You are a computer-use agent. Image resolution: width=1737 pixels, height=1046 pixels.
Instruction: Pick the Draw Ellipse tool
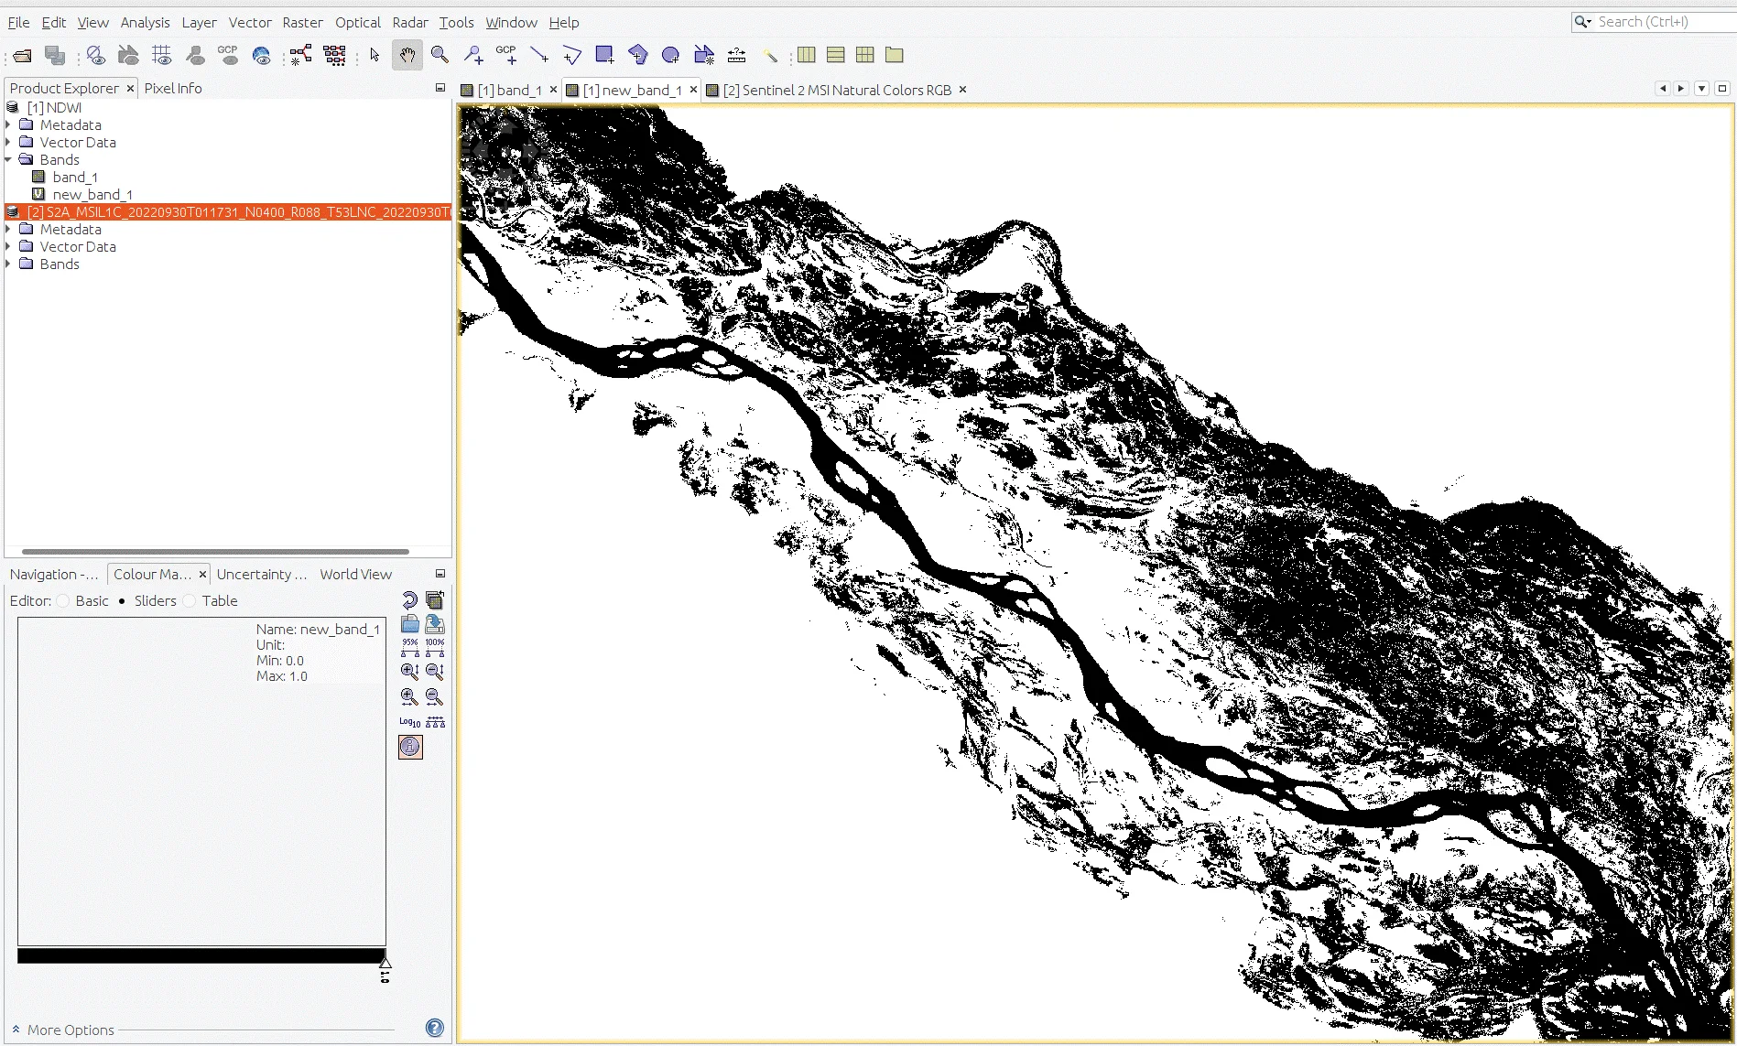(x=670, y=56)
